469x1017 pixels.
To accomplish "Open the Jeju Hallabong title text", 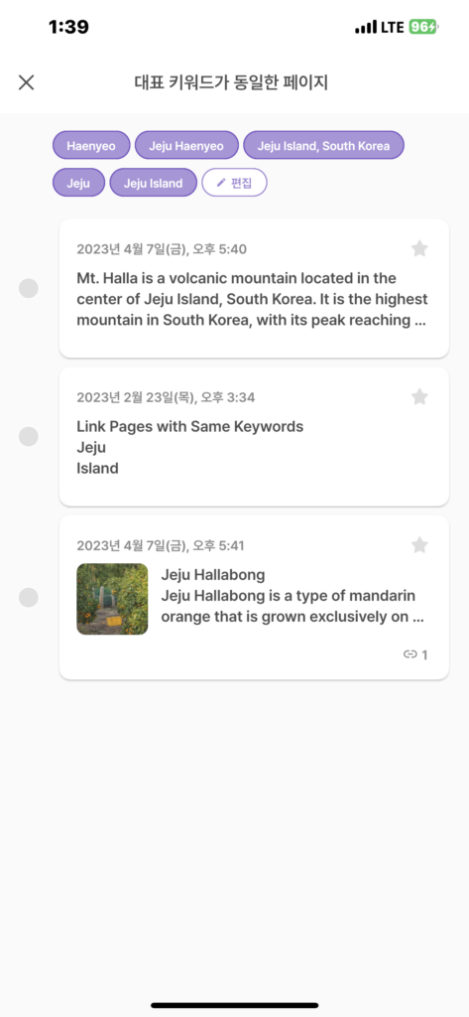I will coord(213,575).
